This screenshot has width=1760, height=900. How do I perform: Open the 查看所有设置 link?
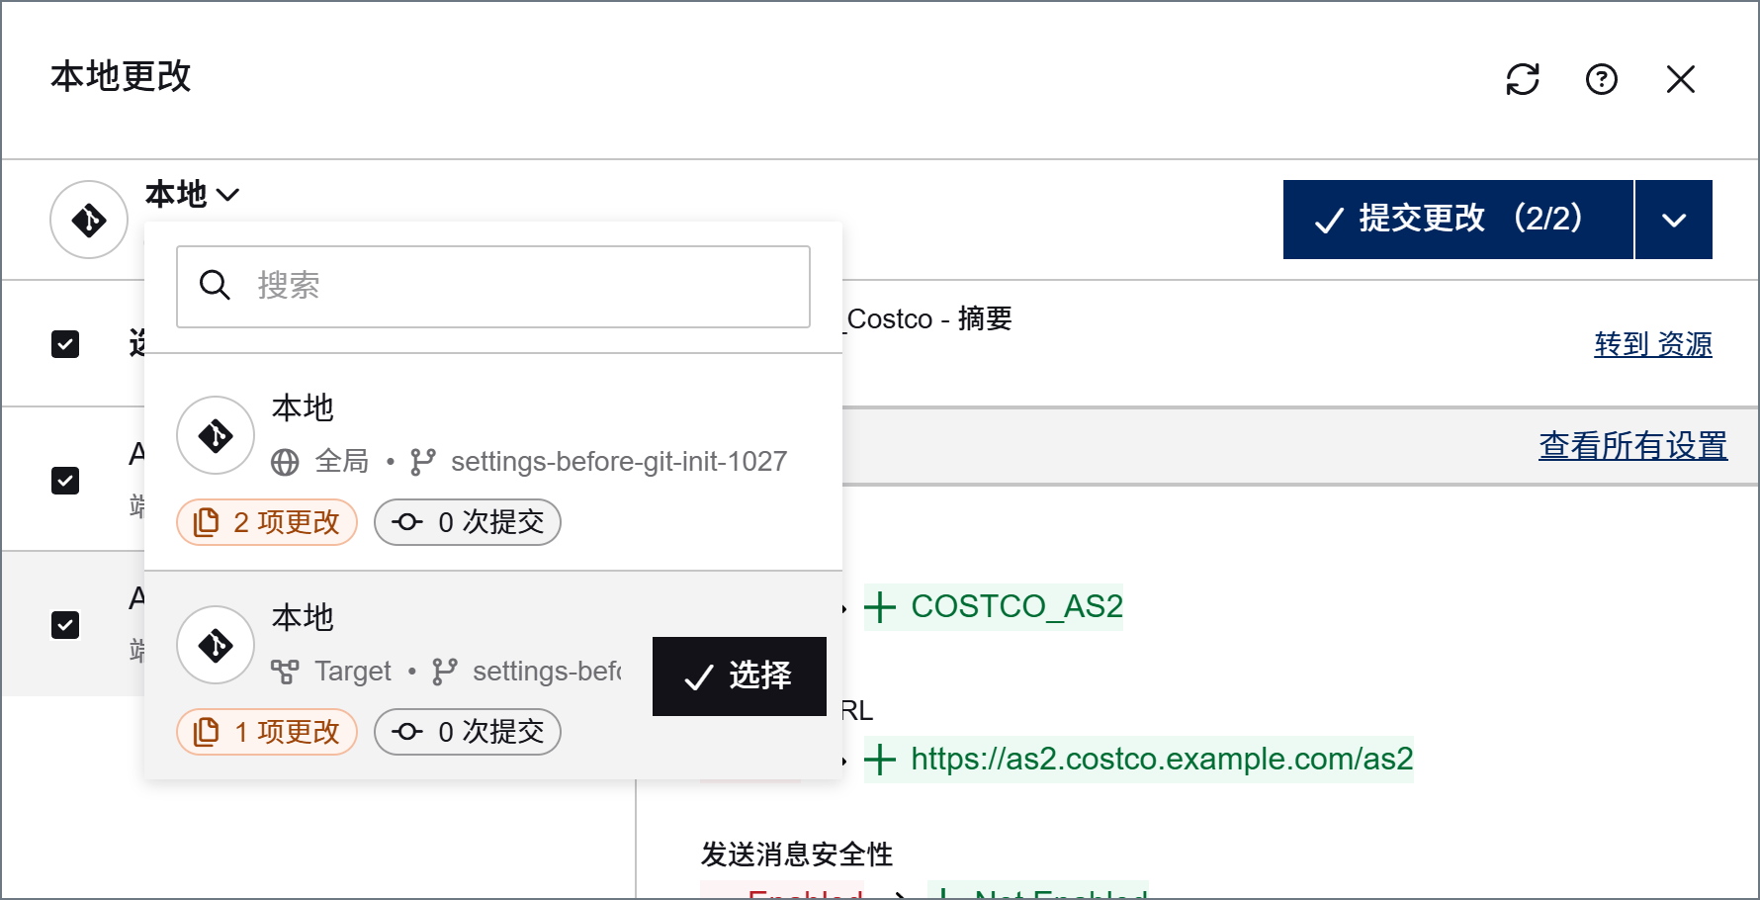[1633, 446]
